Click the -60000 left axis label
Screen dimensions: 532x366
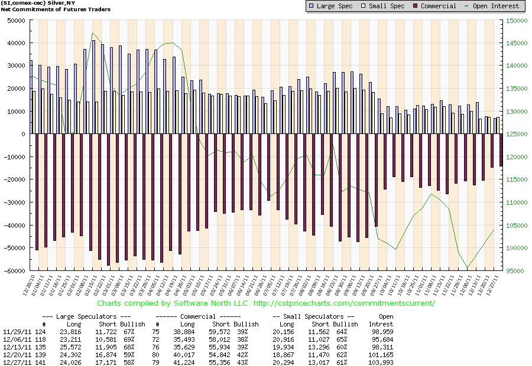pos(14,271)
